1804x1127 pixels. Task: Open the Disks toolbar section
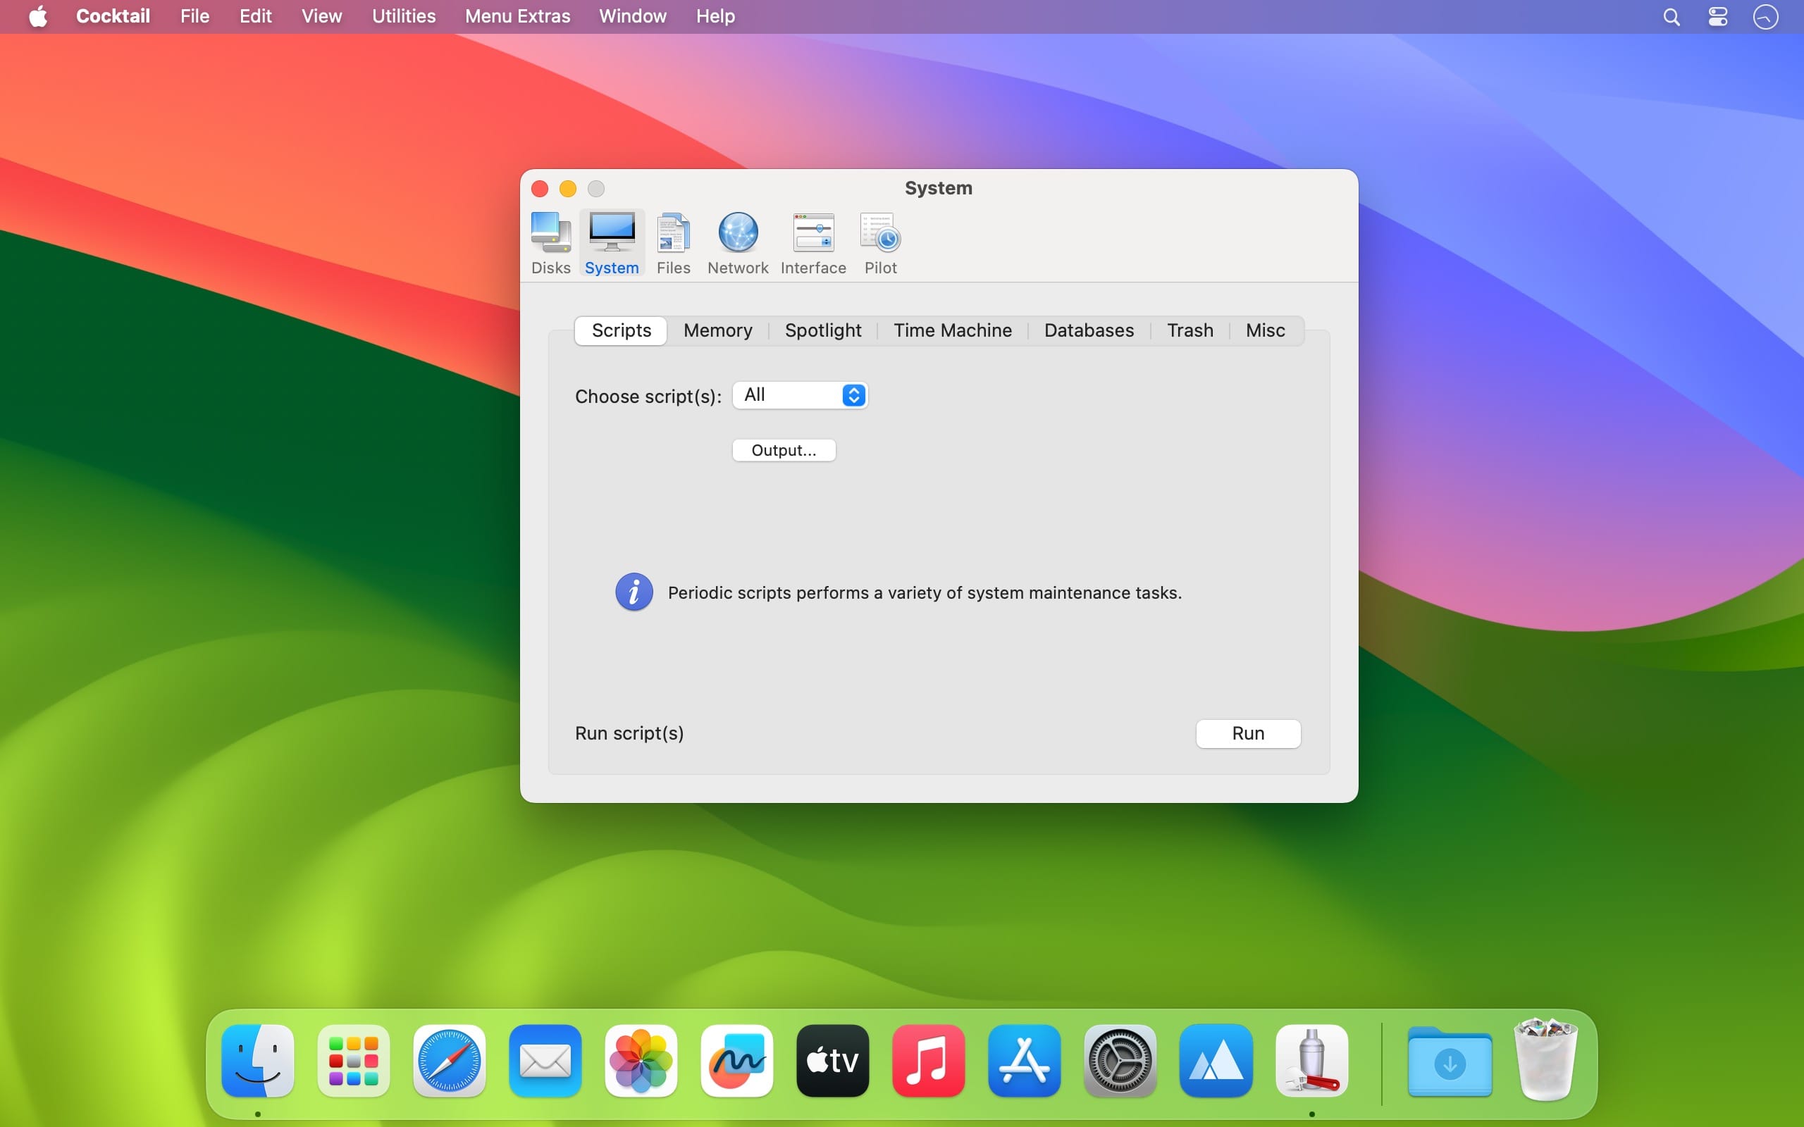(x=551, y=244)
